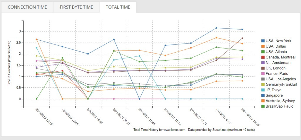This screenshot has width=301, height=140.
Task: Select the 'Germany/Frankfurt' legend label
Action: 281,84
